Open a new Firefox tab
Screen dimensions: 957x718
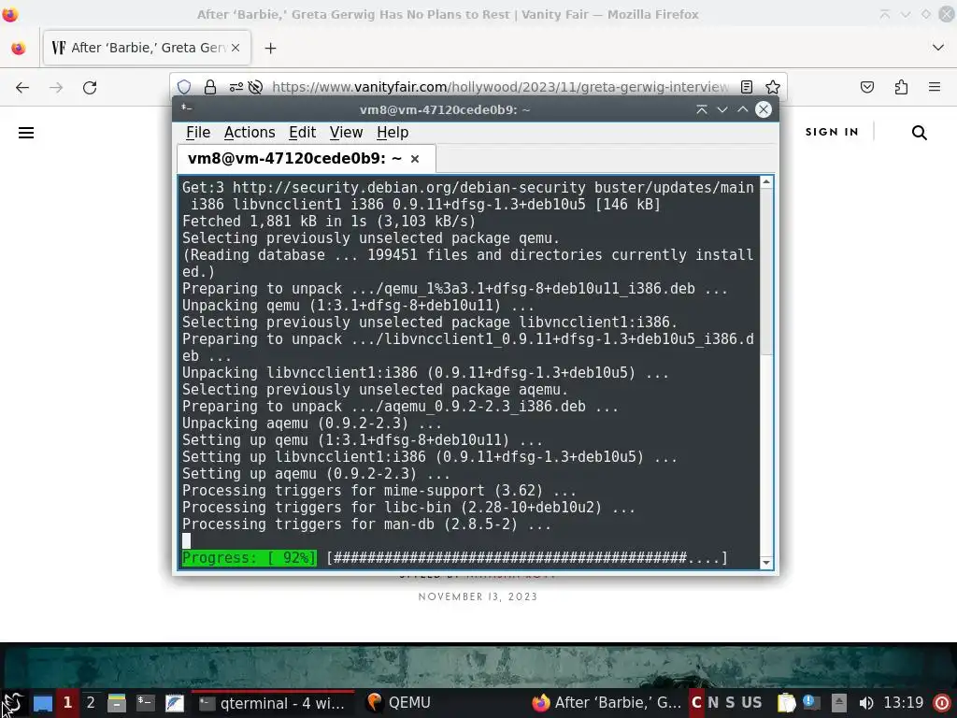tap(270, 48)
